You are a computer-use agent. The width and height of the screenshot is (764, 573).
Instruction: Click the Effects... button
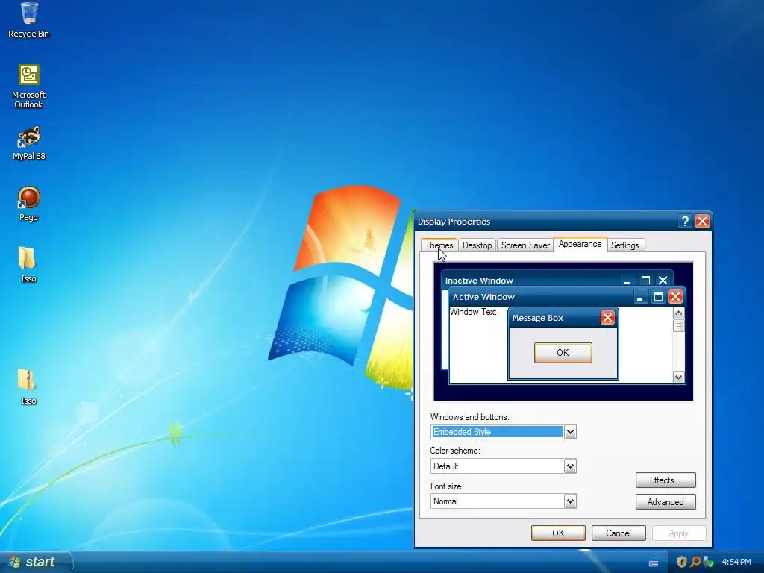665,480
